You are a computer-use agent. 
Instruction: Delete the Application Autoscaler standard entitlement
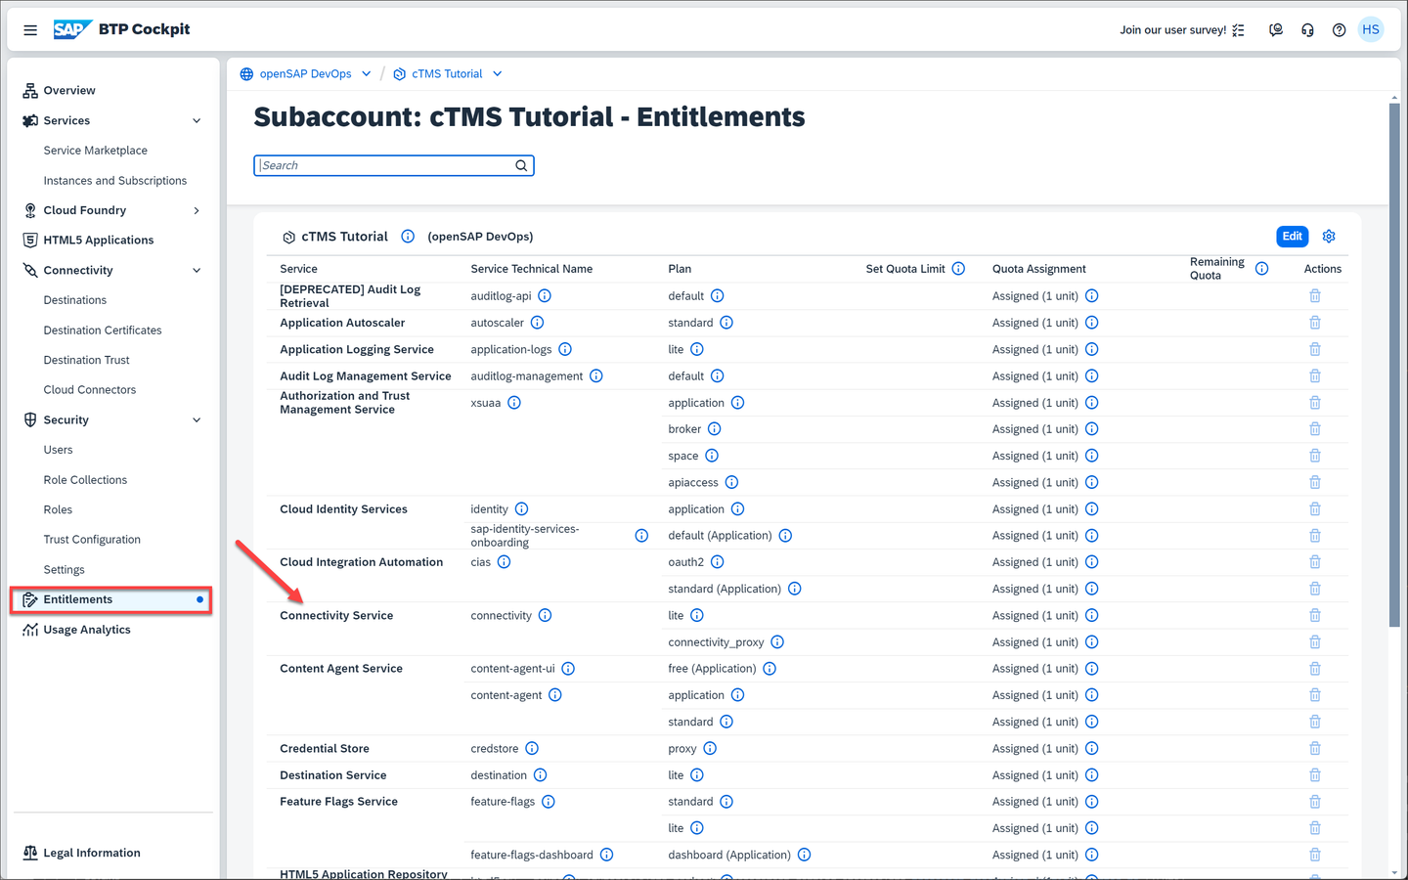pos(1315,323)
